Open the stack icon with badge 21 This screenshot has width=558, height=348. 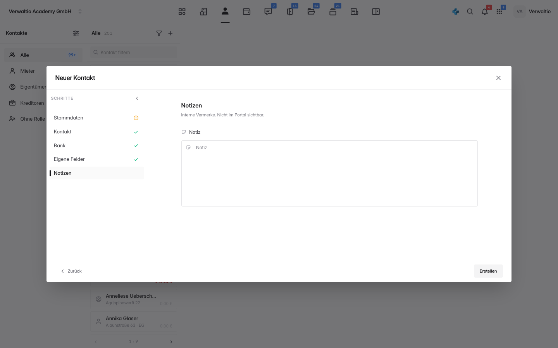point(333,12)
